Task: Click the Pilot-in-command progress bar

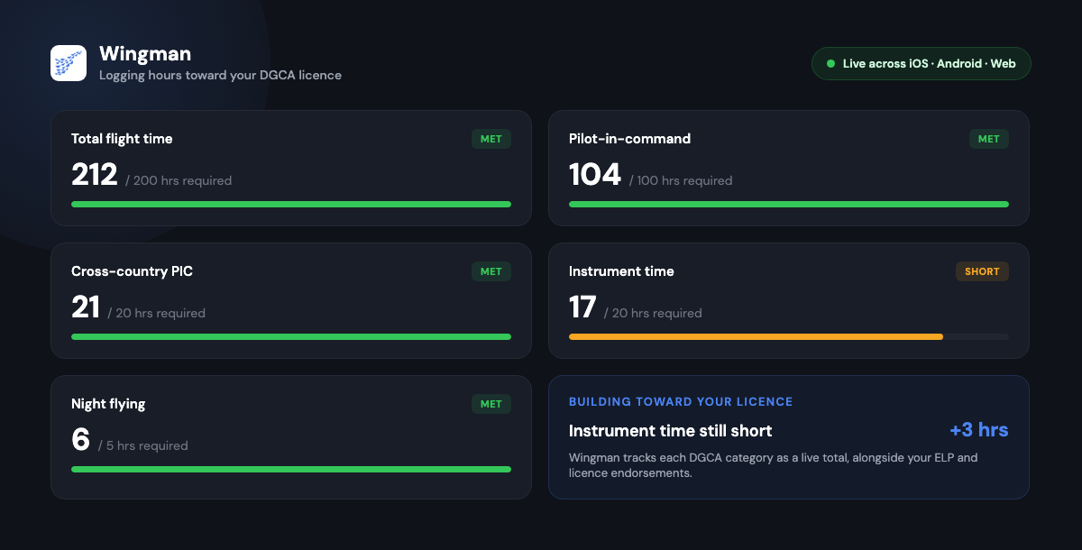Action: [x=789, y=204]
